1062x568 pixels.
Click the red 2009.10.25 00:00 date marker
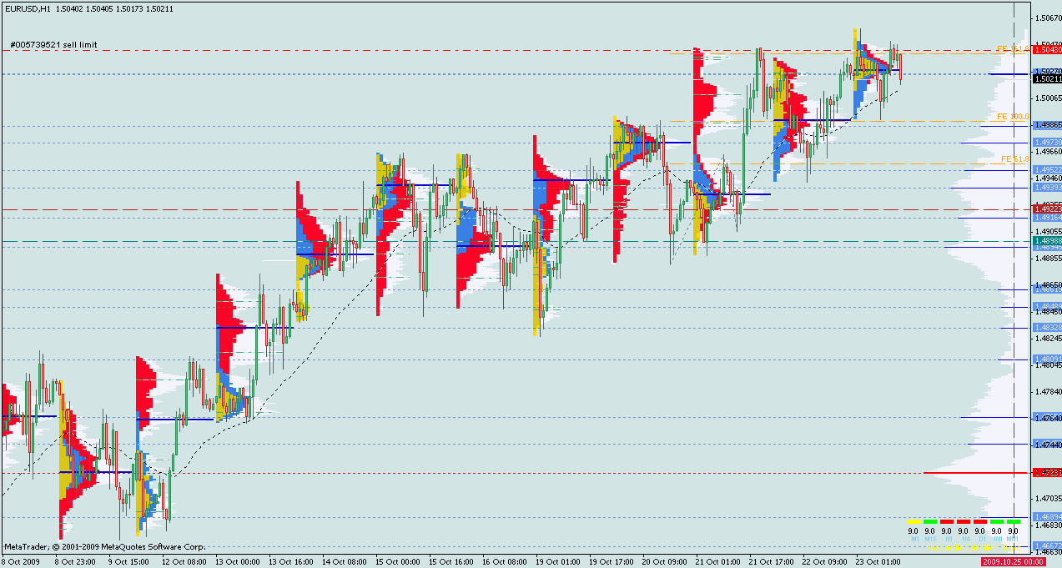[x=1013, y=562]
